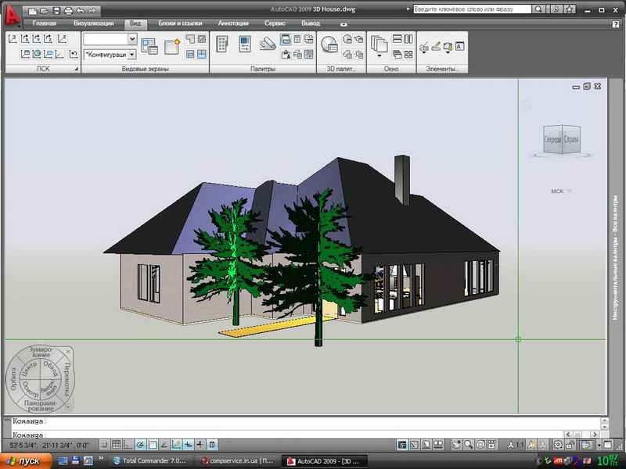Open the empty named view combo box
Screen dimensions: 626x469
click(110, 38)
